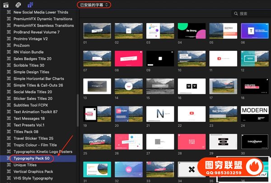Click the search field
This screenshot has width=271, height=183.
click(x=253, y=14)
